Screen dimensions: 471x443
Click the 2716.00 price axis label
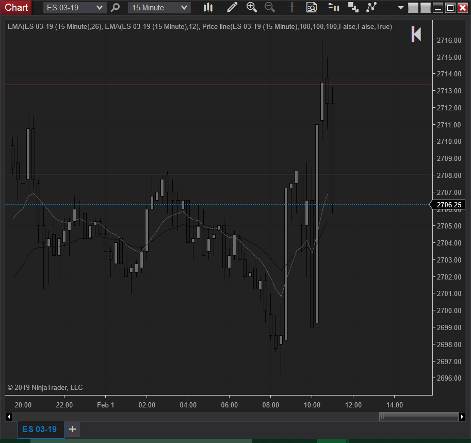(449, 40)
